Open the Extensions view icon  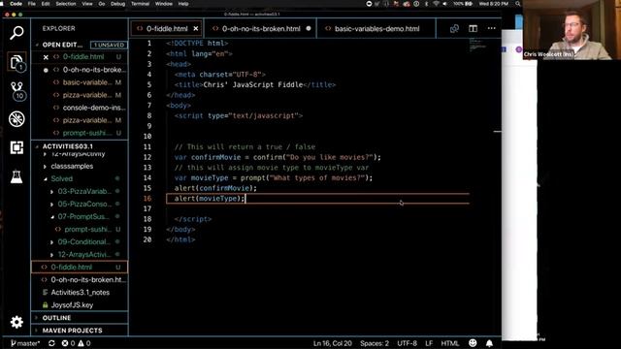click(16, 147)
